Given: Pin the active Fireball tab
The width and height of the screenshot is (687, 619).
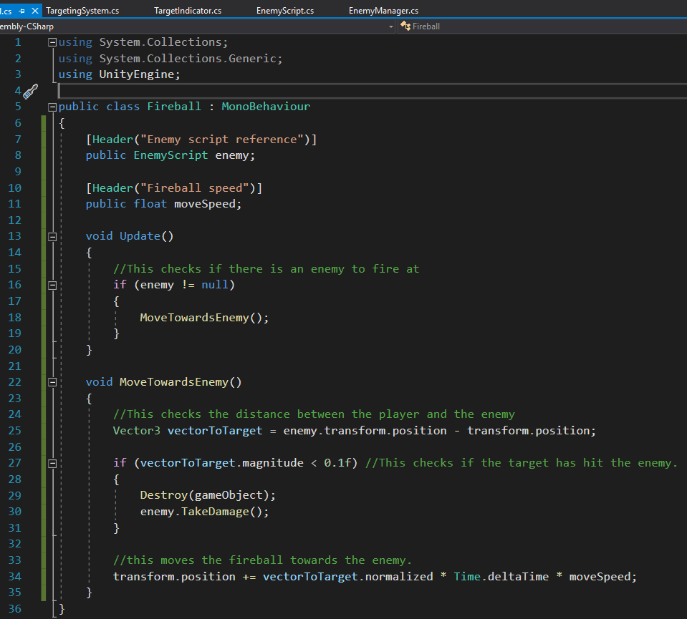Looking at the screenshot, I should tap(20, 11).
